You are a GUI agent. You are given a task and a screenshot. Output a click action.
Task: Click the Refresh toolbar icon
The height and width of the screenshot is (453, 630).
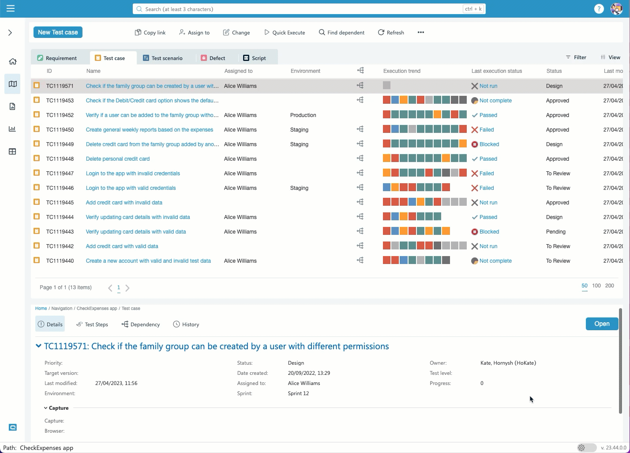tap(390, 32)
